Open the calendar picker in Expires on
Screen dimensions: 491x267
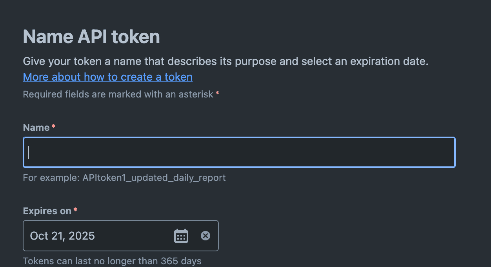(181, 236)
